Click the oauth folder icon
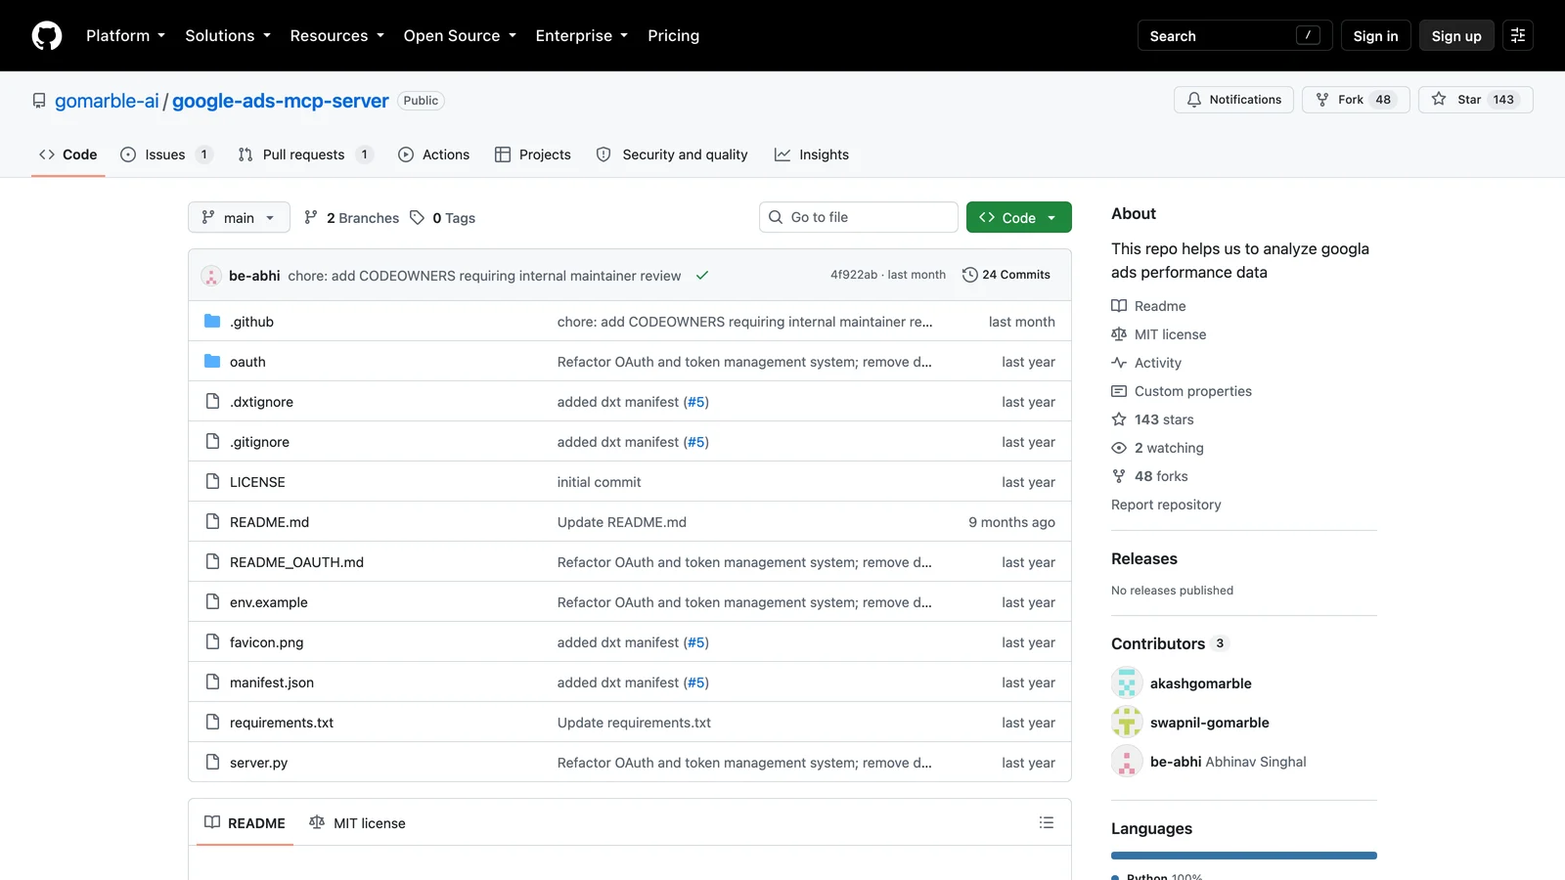This screenshot has width=1565, height=880. [x=212, y=361]
